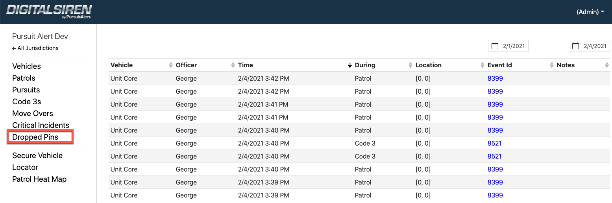Click the Digital Siren logo

(49, 12)
